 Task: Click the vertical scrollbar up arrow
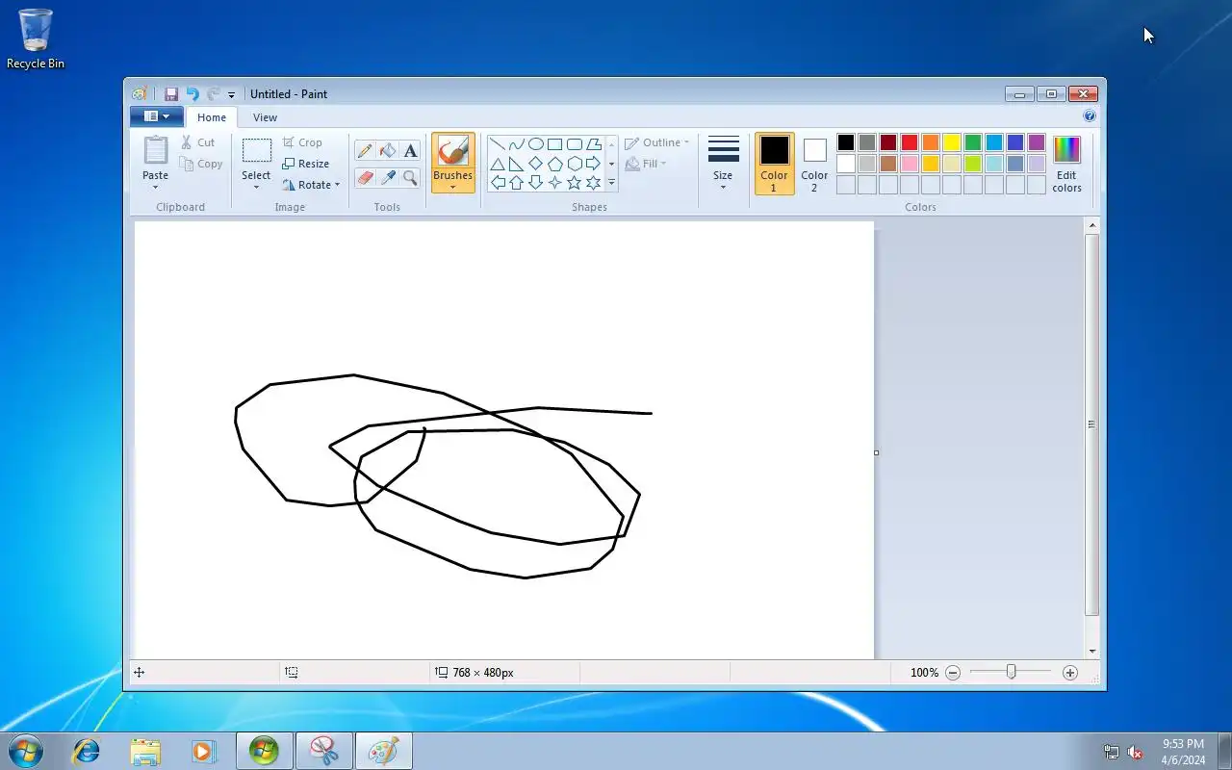1091,225
